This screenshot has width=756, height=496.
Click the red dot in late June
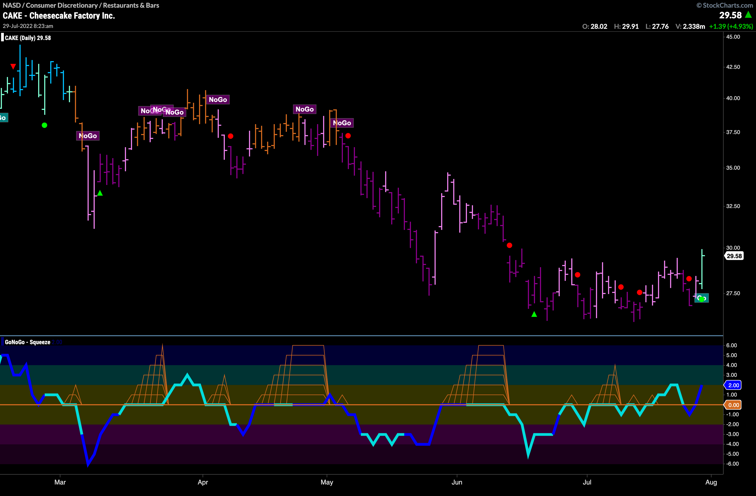578,275
